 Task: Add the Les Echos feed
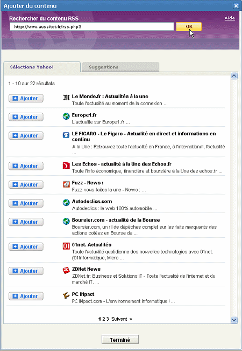[x=26, y=166]
